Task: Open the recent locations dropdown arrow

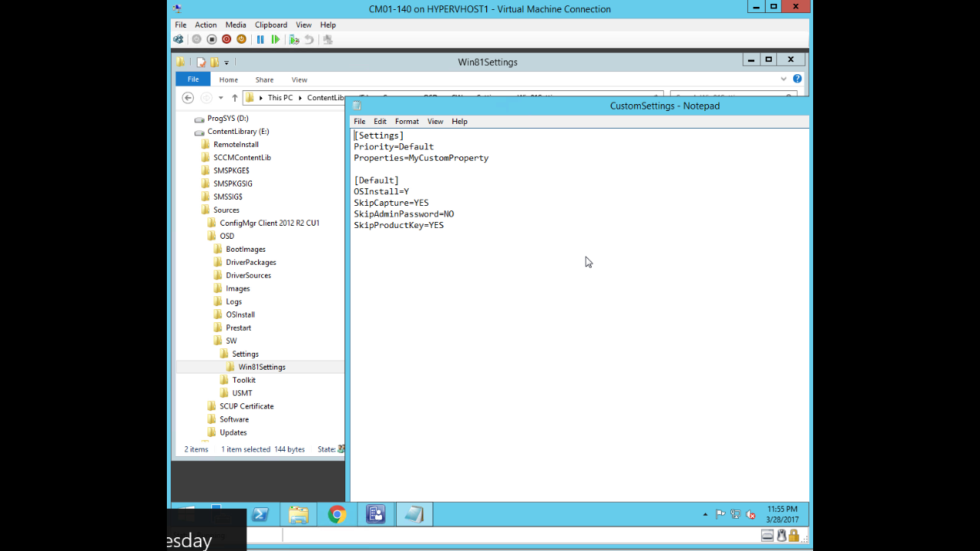Action: [x=220, y=98]
